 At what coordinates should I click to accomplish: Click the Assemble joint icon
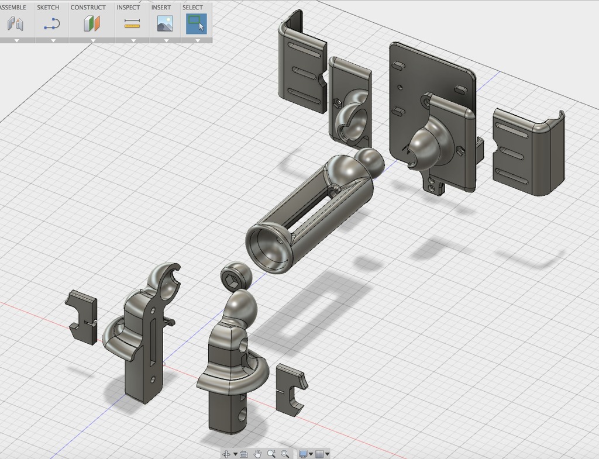tap(15, 23)
